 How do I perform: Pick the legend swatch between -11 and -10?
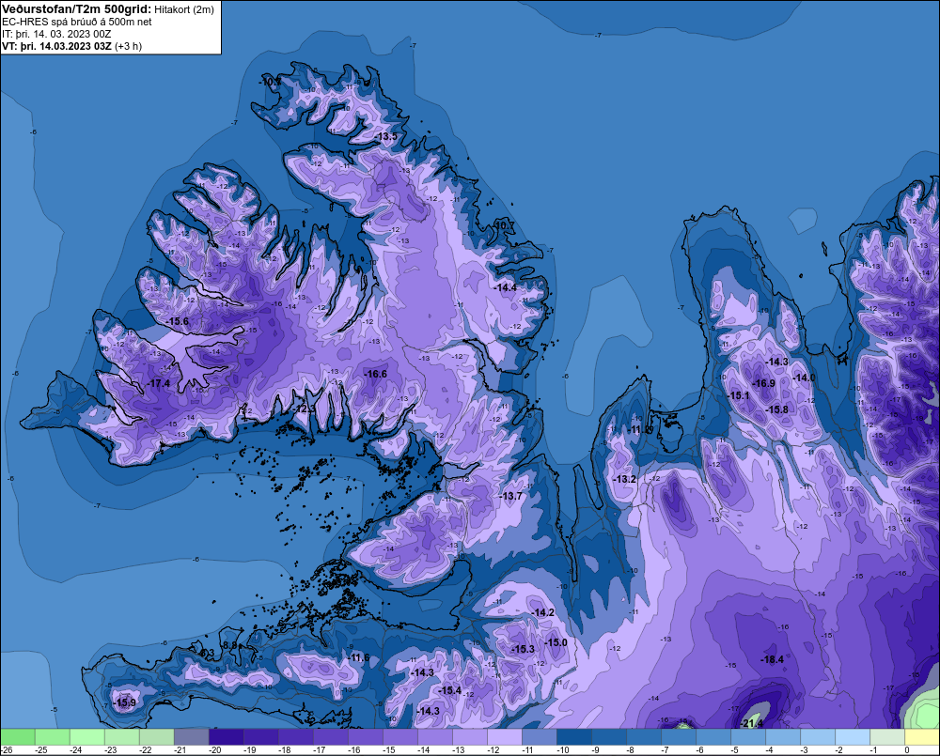539,736
